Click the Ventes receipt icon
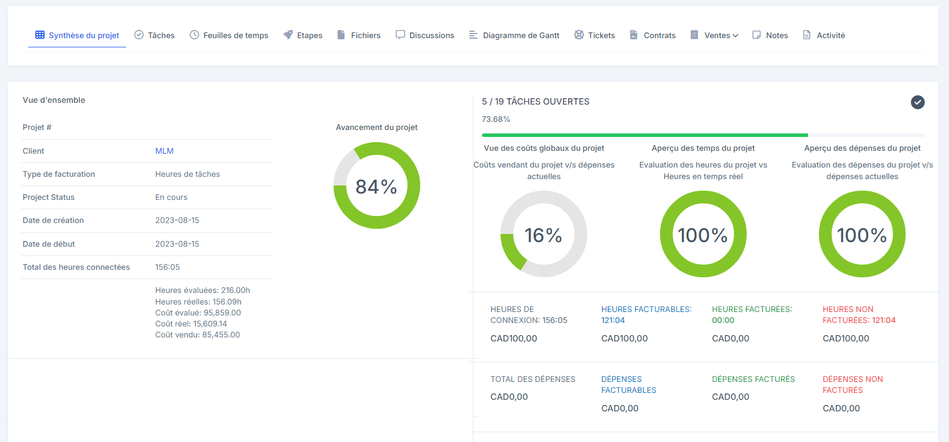 tap(694, 35)
